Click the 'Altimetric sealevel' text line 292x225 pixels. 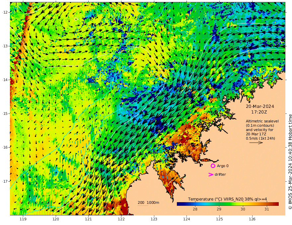262,121
